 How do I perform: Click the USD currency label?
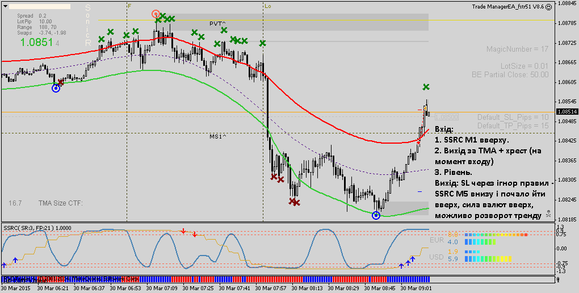(x=437, y=257)
